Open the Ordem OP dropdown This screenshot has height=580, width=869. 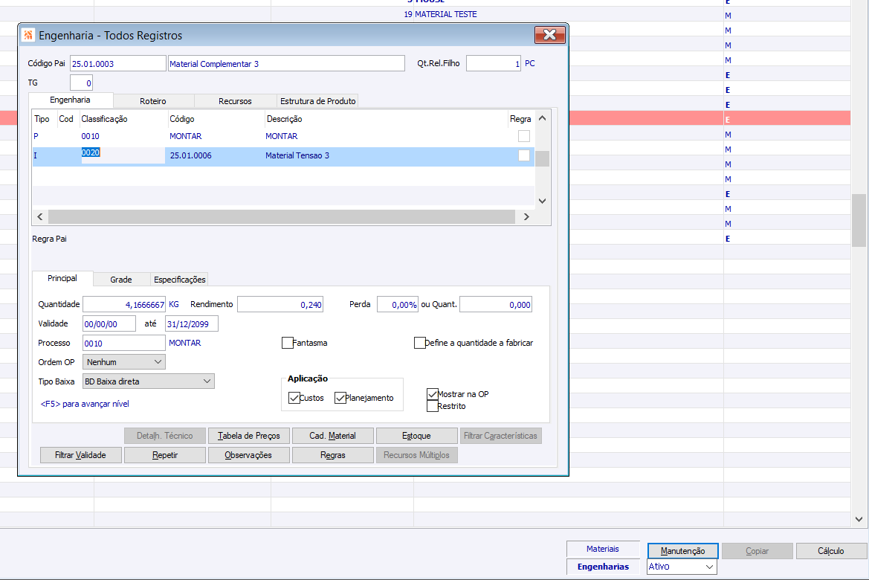coord(124,362)
